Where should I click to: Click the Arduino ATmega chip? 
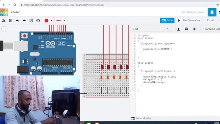pos(57,62)
